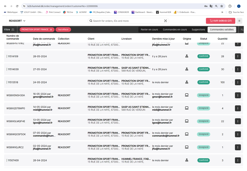View site information icon in address bar
Viewport: 247px width, 171px height.
(x=24, y=6)
